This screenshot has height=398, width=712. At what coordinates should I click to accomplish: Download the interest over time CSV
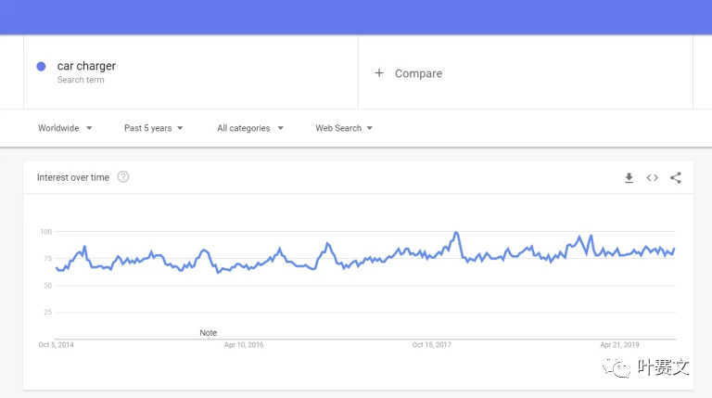(629, 177)
